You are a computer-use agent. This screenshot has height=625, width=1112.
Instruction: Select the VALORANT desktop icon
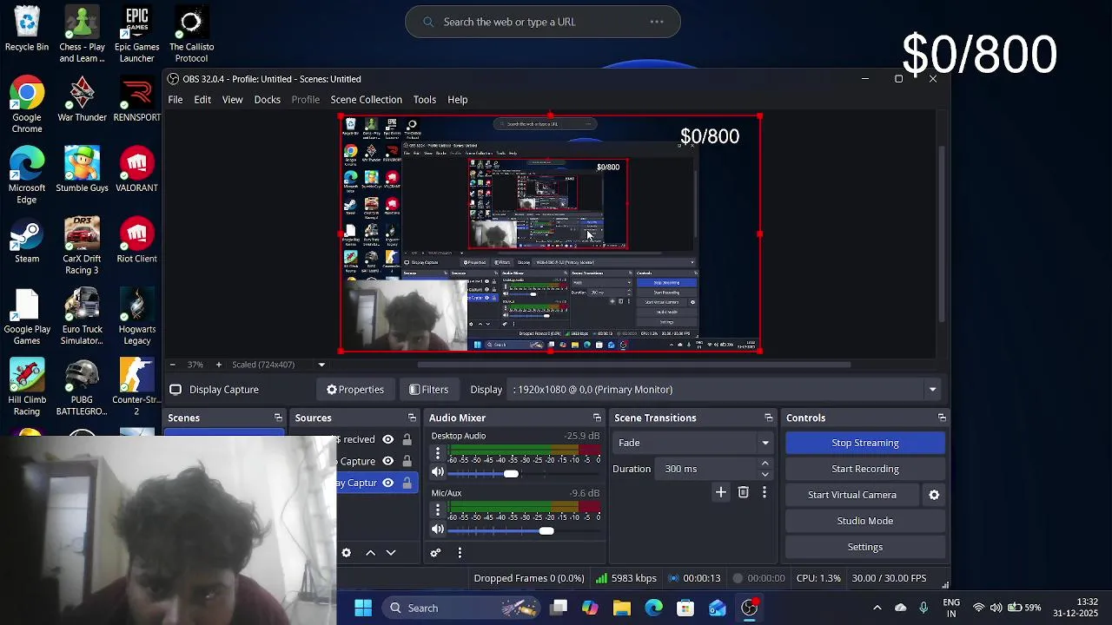136,169
